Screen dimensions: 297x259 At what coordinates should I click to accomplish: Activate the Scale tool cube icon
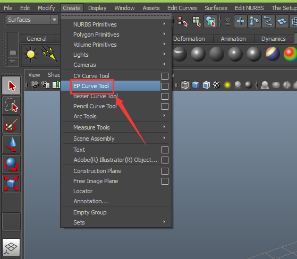(x=11, y=184)
